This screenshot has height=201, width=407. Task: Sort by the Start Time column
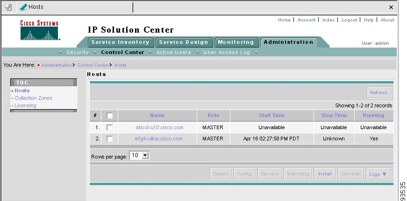272,116
